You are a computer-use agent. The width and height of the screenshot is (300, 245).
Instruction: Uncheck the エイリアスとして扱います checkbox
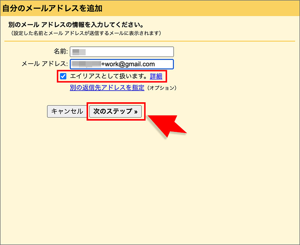coord(63,76)
